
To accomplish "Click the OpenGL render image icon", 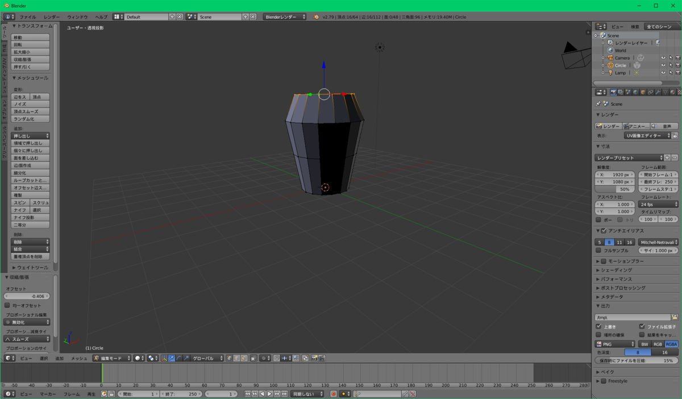I will tap(314, 358).
